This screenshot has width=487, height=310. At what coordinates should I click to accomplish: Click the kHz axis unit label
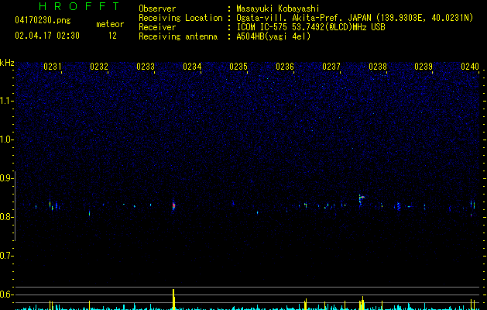click(x=7, y=63)
